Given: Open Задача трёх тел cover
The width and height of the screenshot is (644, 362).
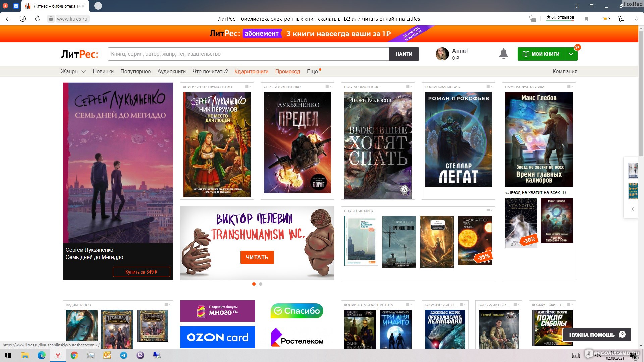Looking at the screenshot, I should pos(475,241).
